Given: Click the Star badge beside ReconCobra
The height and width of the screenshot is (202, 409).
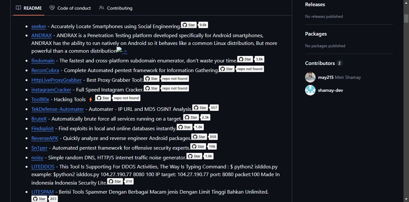Looking at the screenshot, I should click(227, 69).
